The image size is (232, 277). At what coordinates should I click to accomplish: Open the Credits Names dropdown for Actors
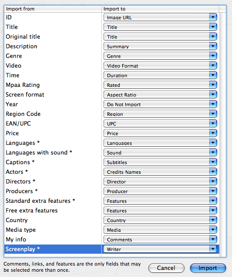(160, 172)
